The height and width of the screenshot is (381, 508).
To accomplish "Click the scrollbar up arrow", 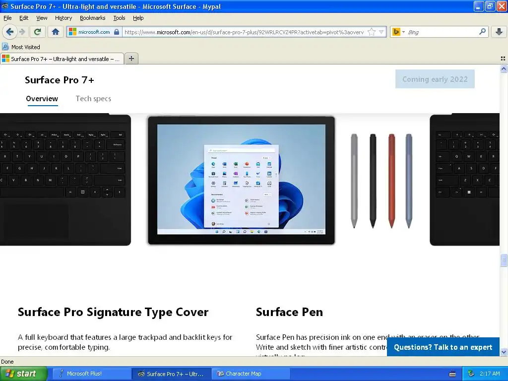I will [504, 68].
